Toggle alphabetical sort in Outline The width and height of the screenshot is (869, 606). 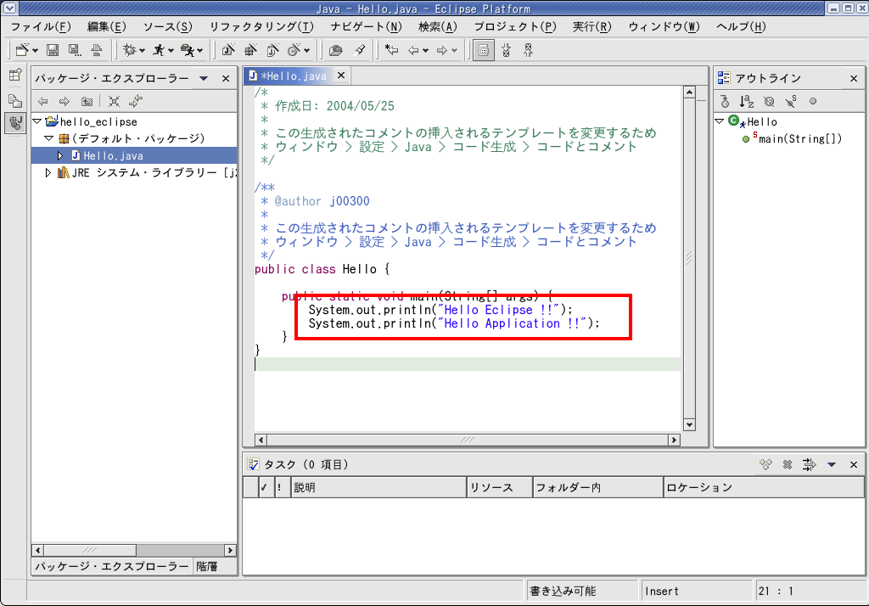point(747,102)
